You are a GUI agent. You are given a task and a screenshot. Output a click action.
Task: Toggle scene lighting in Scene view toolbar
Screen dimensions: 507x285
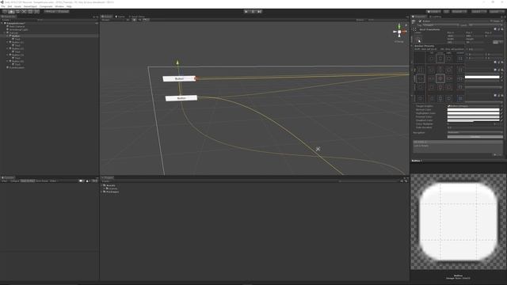pos(134,20)
